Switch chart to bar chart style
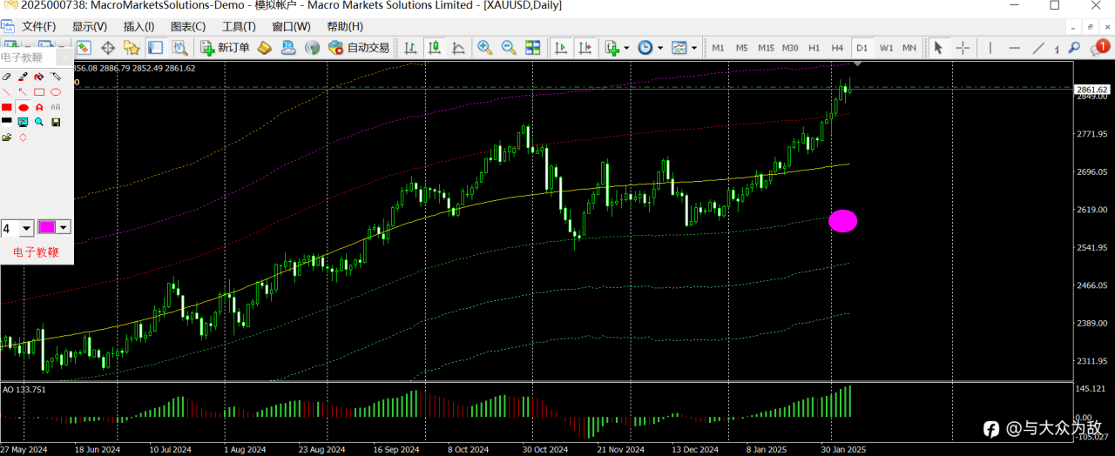The height and width of the screenshot is (456, 1115). pos(410,48)
